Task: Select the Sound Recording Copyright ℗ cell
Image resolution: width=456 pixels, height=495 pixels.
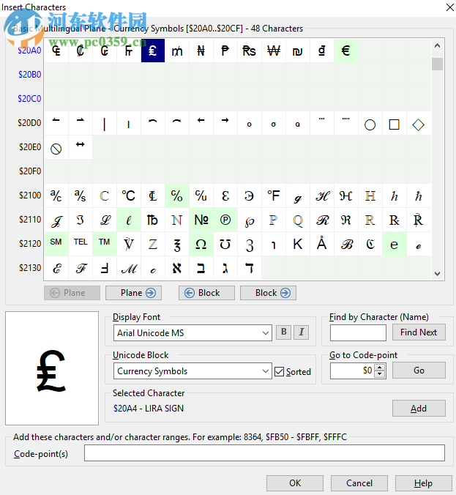Action: coord(225,220)
